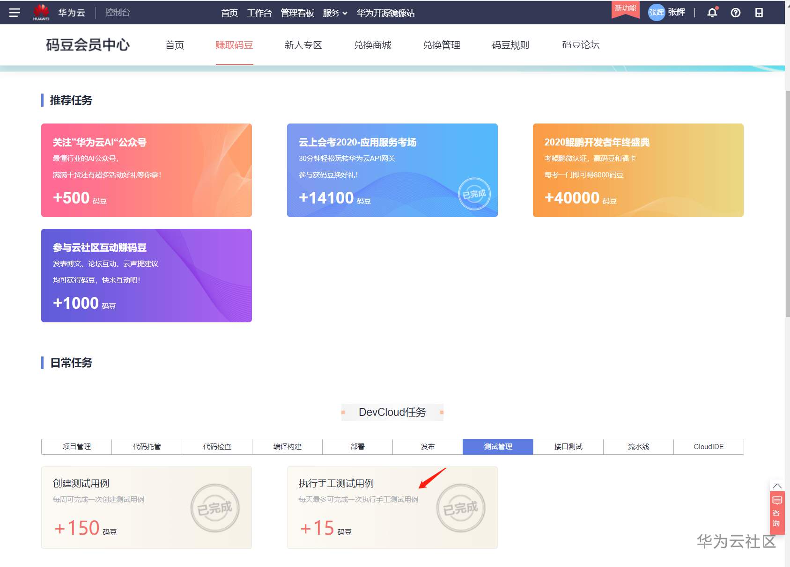The width and height of the screenshot is (790, 567).
Task: Click the 华为云 brand text
Action: pos(72,13)
